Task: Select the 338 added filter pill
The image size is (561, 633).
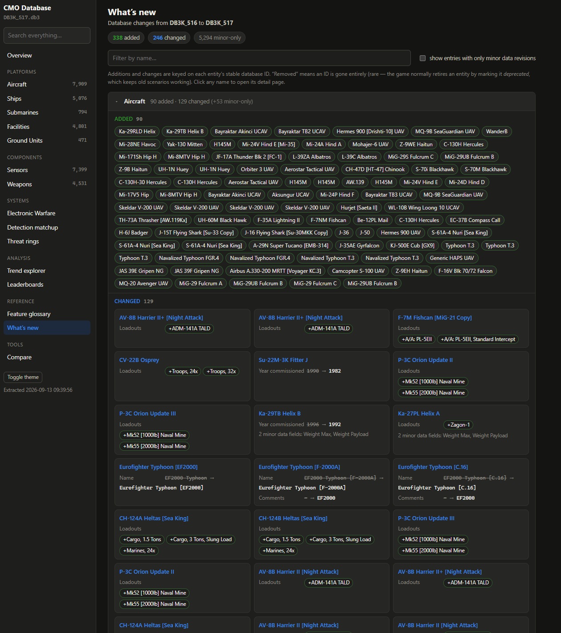Action: (x=126, y=38)
